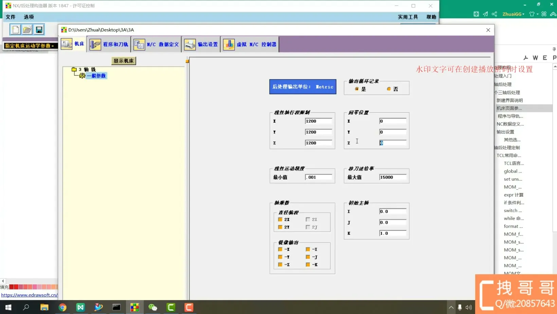557x314 pixels.
Task: Click the 后处理输出单位 Metric button
Action: click(303, 87)
